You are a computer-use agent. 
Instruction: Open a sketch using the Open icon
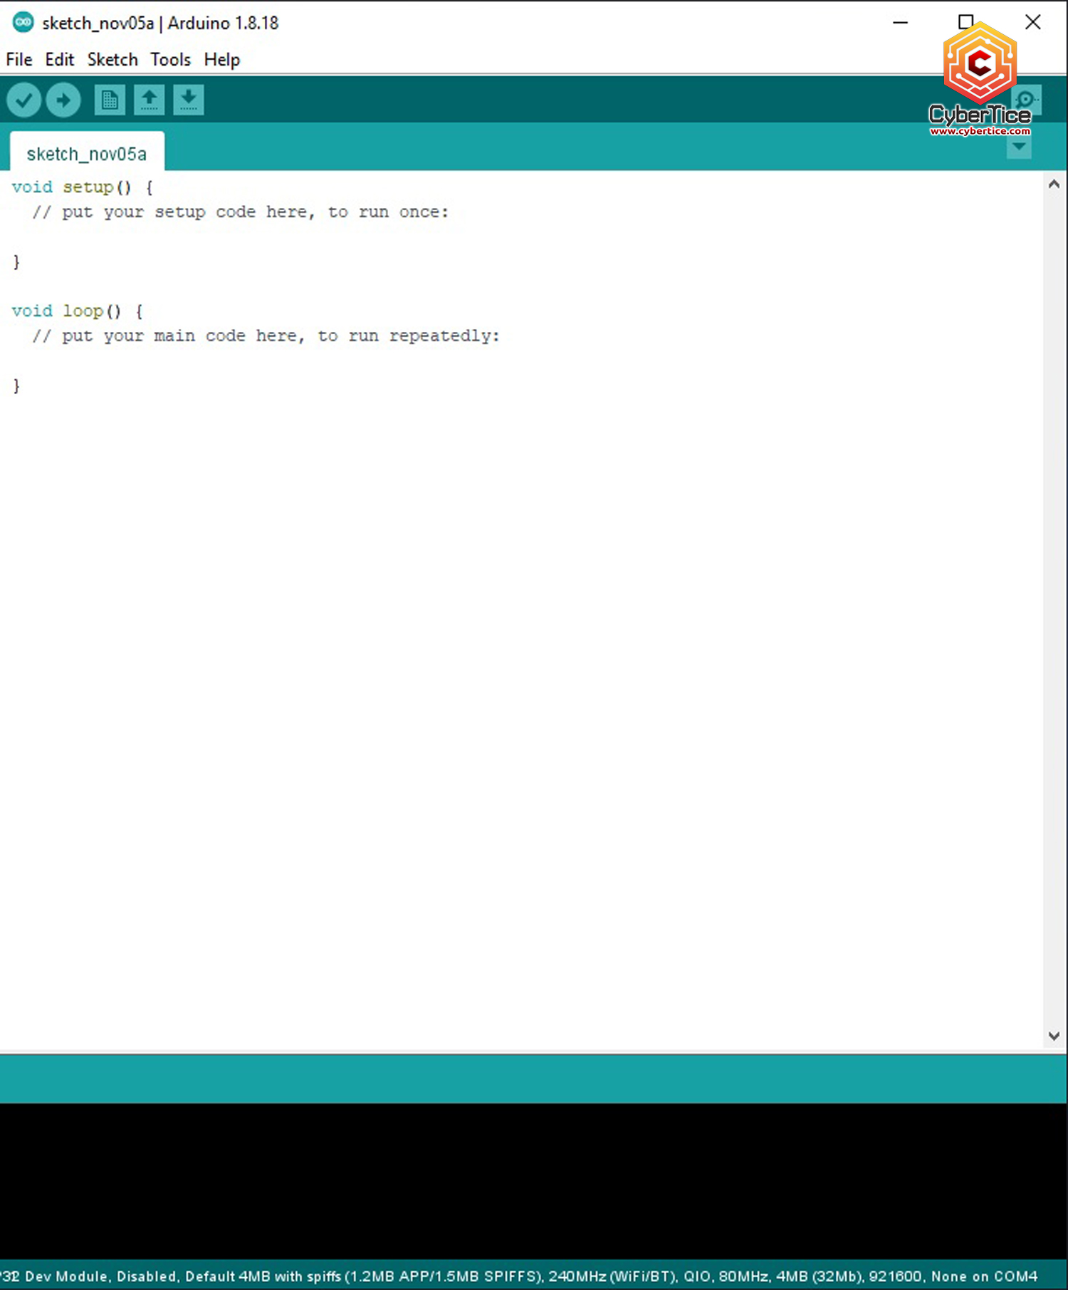click(x=149, y=100)
